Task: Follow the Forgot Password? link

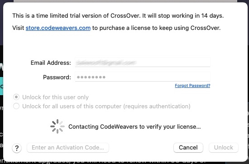Action: coord(192,86)
